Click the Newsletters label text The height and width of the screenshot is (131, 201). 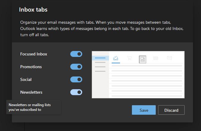[31, 92]
